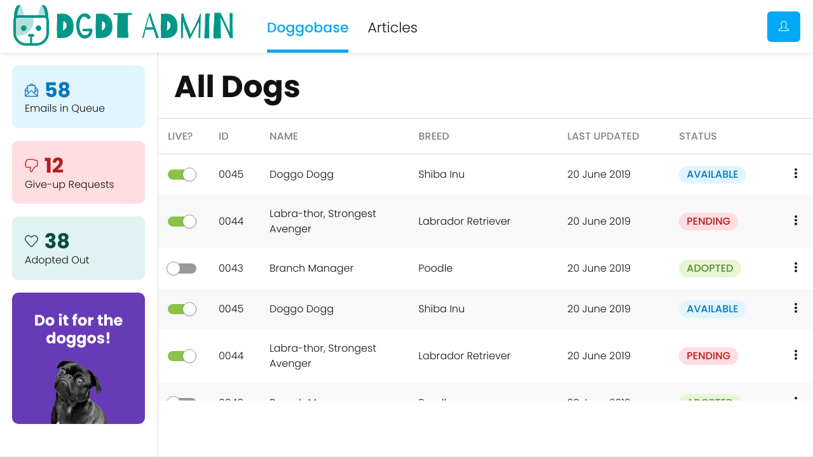Image resolution: width=813 pixels, height=457 pixels.
Task: Open actions menu for first Doggo Dogg row
Action: [795, 173]
